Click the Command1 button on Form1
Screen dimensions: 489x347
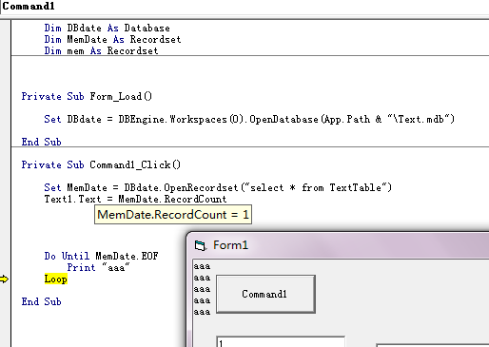click(265, 294)
